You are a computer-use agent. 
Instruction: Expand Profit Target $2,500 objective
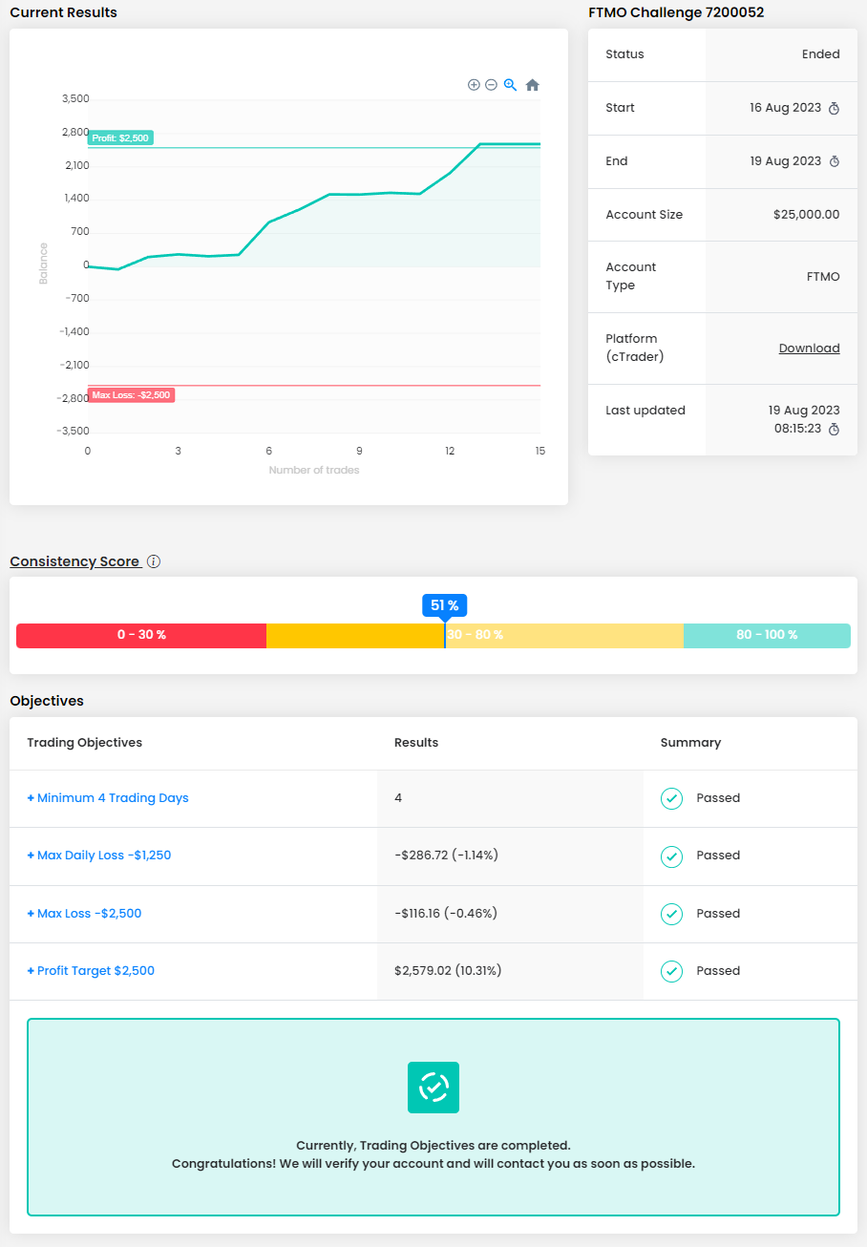[x=91, y=971]
